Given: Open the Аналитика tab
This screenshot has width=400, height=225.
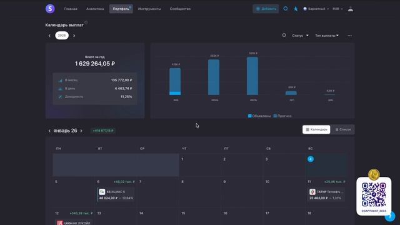Looking at the screenshot, I should [95, 9].
